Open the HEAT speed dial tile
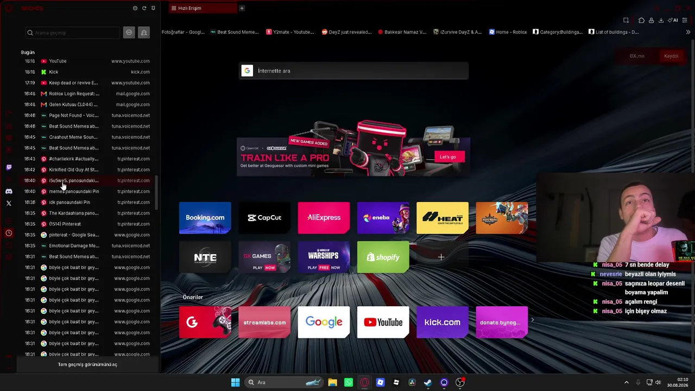 [x=443, y=218]
